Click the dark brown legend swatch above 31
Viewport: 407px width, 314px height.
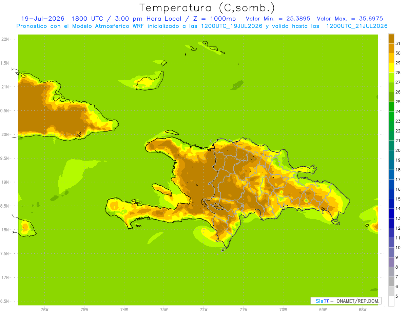(x=391, y=39)
